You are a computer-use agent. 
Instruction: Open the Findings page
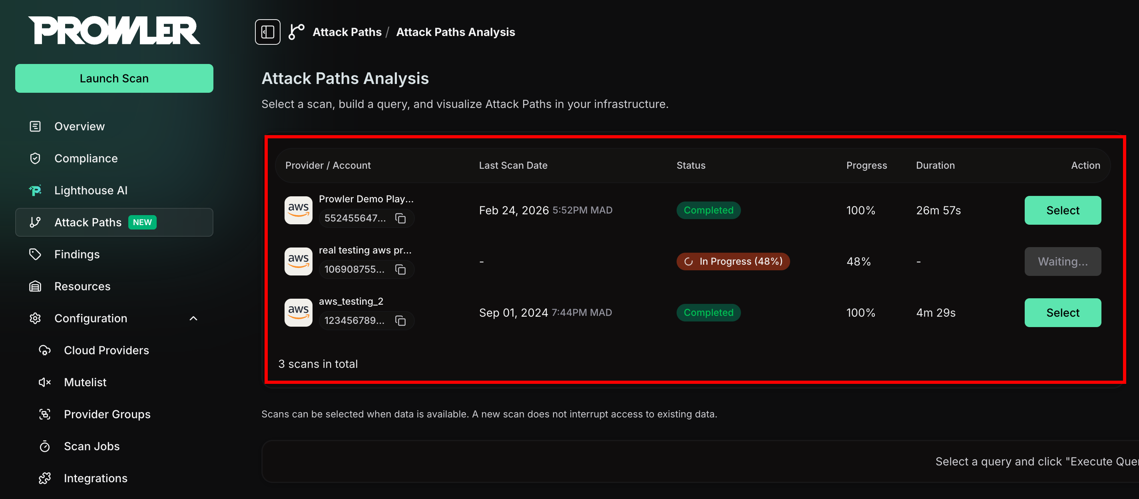[x=77, y=254]
